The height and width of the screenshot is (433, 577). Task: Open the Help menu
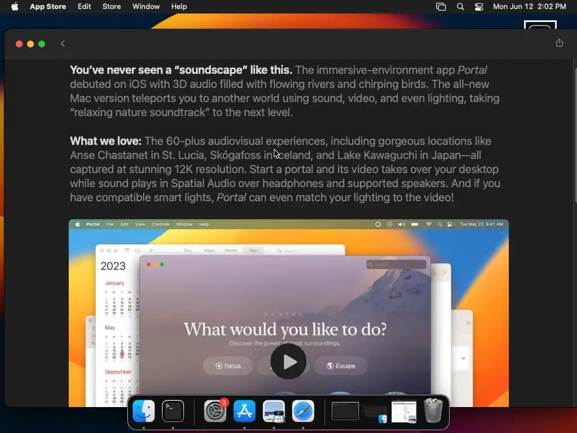179,6
